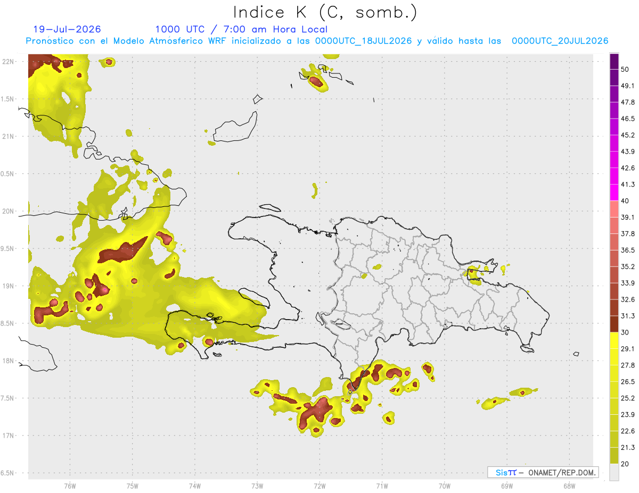Pick the magenta legend swatch between 40 and 41.3
The height and width of the screenshot is (493, 639).
pyautogui.click(x=614, y=193)
